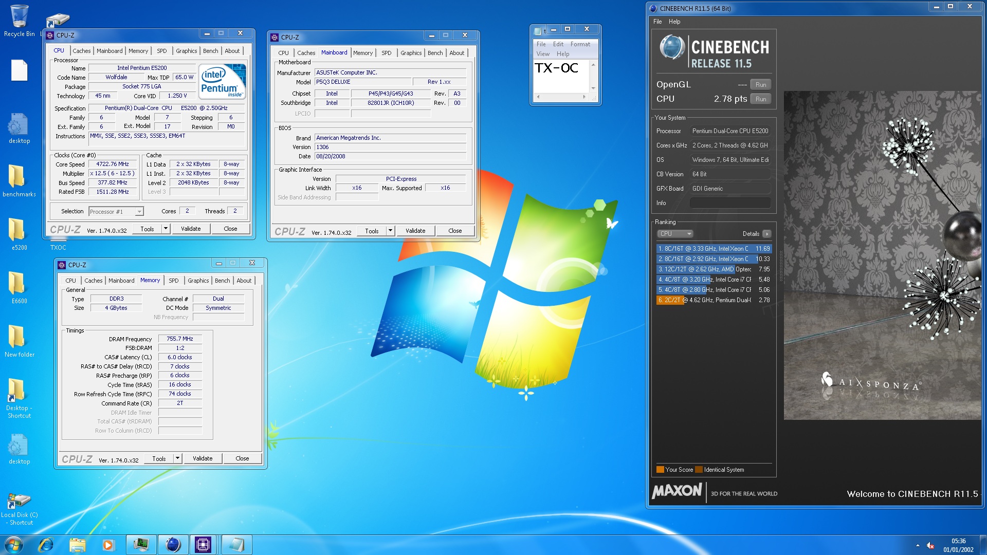Switch to the CPU-Z taskbar icon

point(203,545)
